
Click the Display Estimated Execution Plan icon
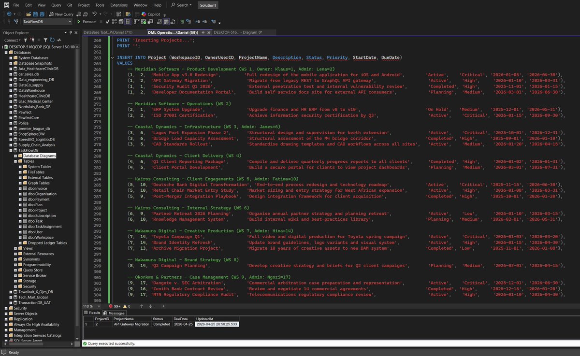[x=114, y=22]
